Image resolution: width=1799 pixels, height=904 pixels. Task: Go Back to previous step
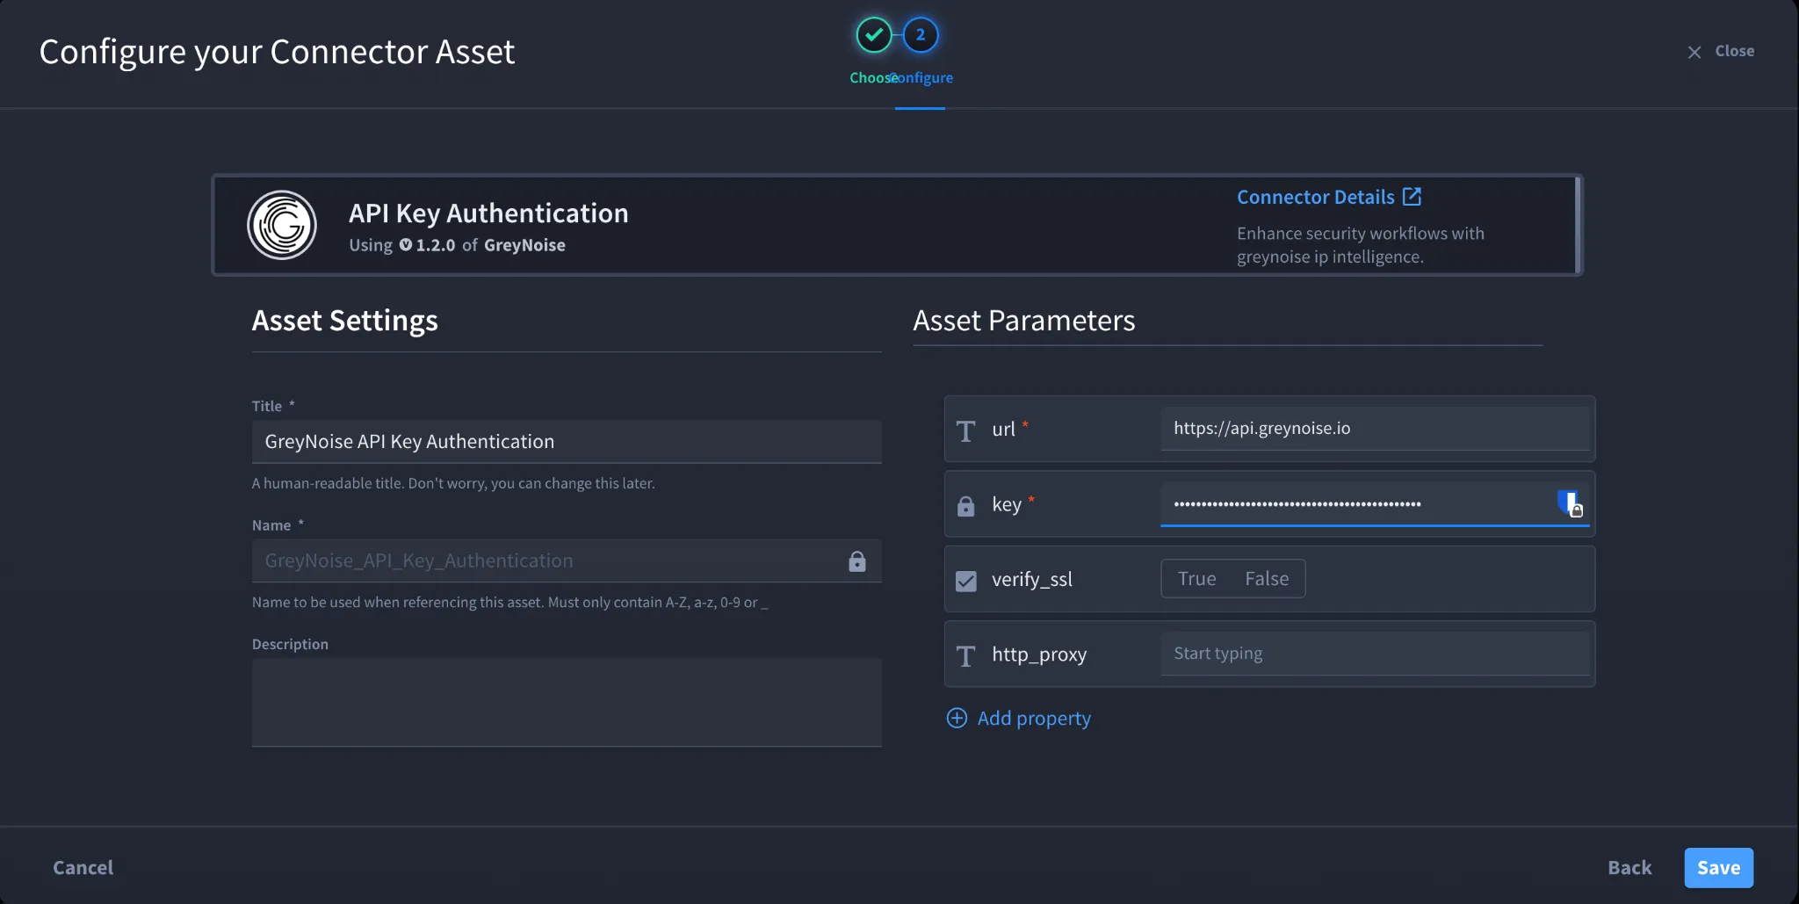[1629, 867]
